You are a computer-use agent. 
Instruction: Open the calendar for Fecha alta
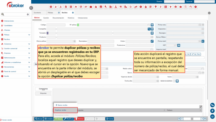tap(158, 81)
